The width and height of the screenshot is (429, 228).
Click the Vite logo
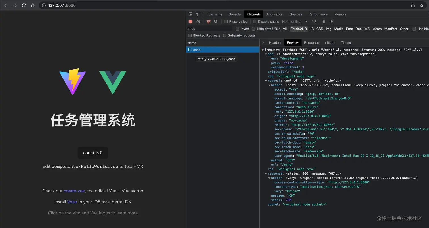pyautogui.click(x=73, y=81)
